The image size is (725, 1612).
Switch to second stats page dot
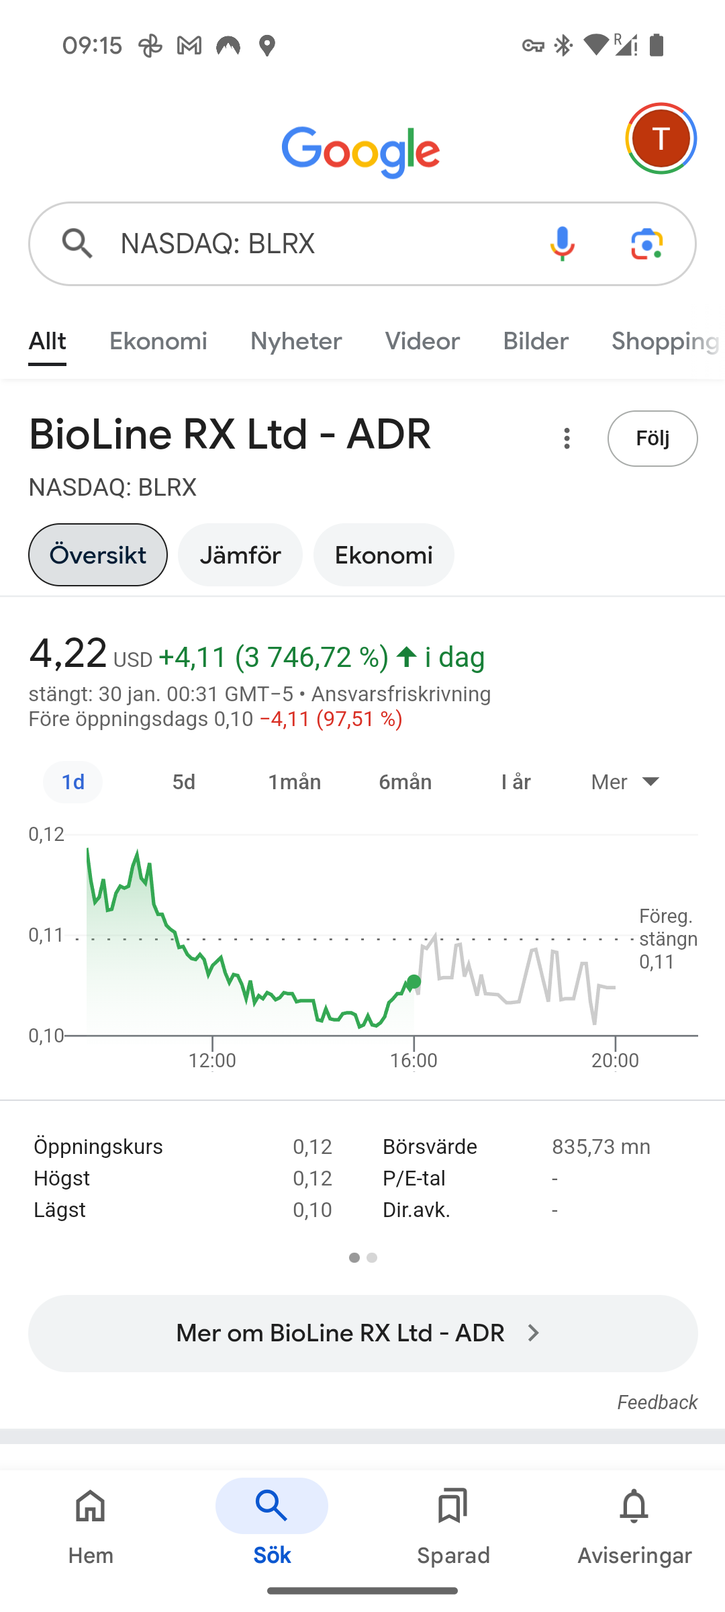click(x=372, y=1257)
